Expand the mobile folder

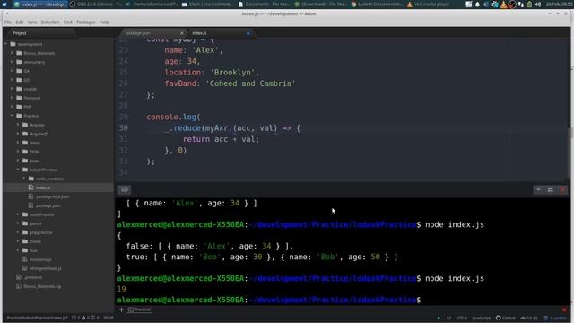(12, 89)
